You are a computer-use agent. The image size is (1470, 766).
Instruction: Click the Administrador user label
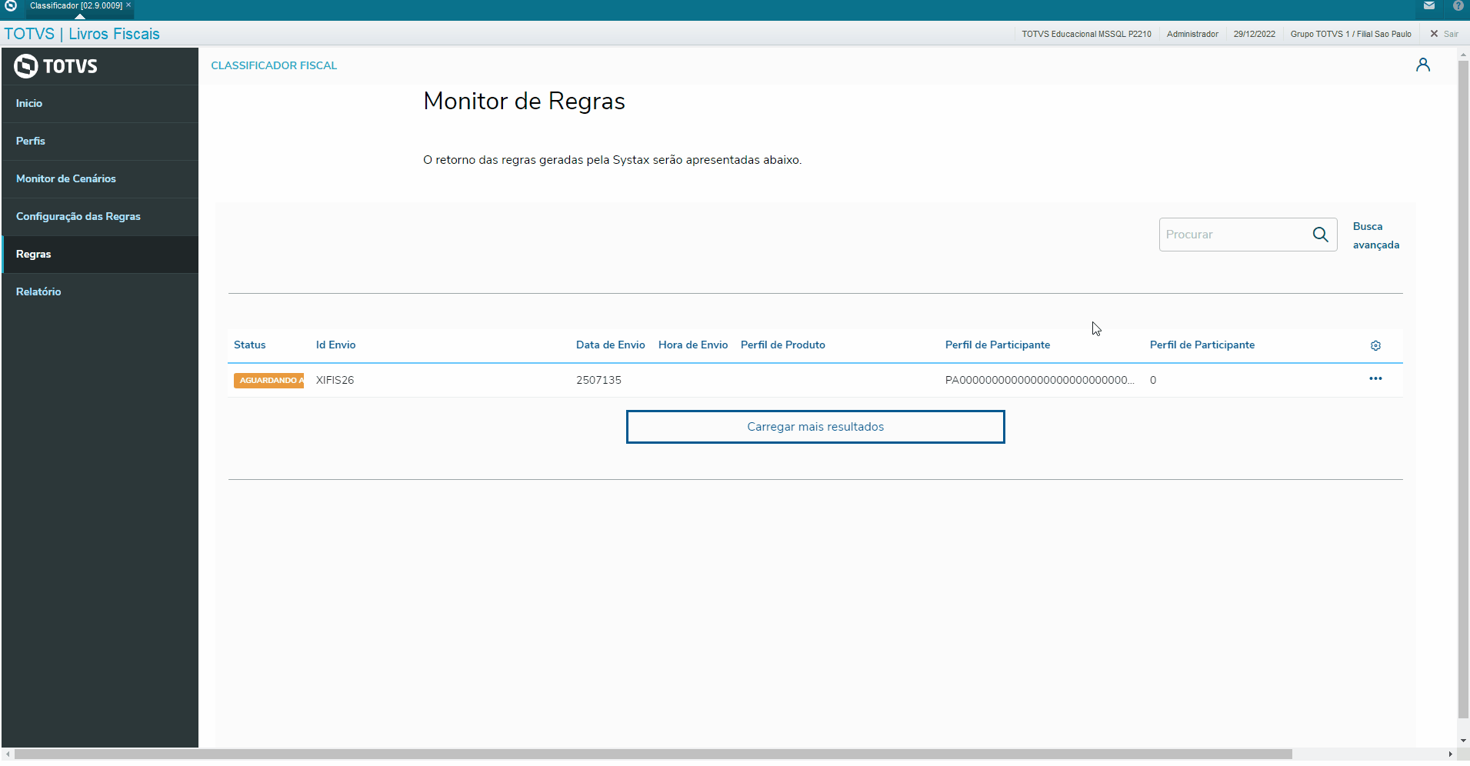pyautogui.click(x=1192, y=35)
